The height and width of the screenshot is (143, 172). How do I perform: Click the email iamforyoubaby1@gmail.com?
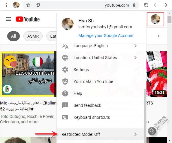pyautogui.click(x=105, y=27)
